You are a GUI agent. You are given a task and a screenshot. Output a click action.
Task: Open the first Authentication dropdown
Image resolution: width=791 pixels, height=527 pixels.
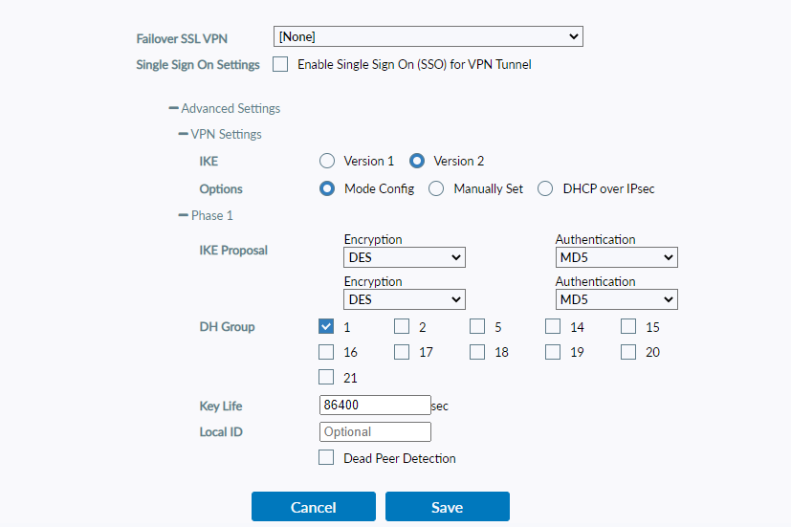coord(616,257)
